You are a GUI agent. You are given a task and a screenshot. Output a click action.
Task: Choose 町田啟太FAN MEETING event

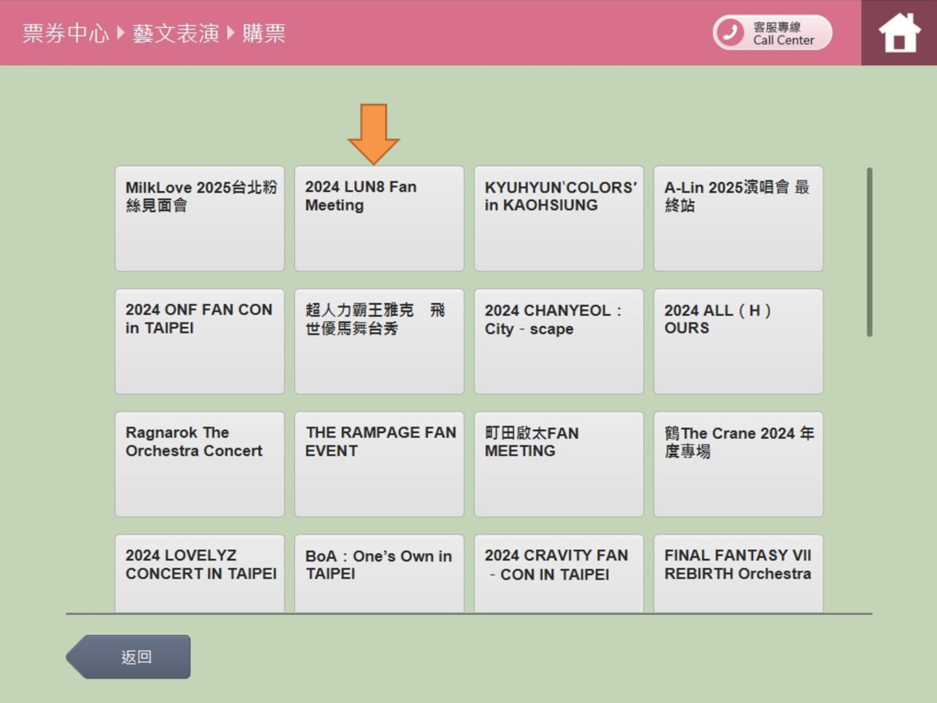pos(559,464)
